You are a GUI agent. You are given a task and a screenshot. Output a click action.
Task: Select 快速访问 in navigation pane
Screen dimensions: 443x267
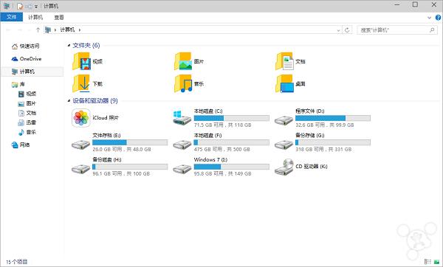30,46
